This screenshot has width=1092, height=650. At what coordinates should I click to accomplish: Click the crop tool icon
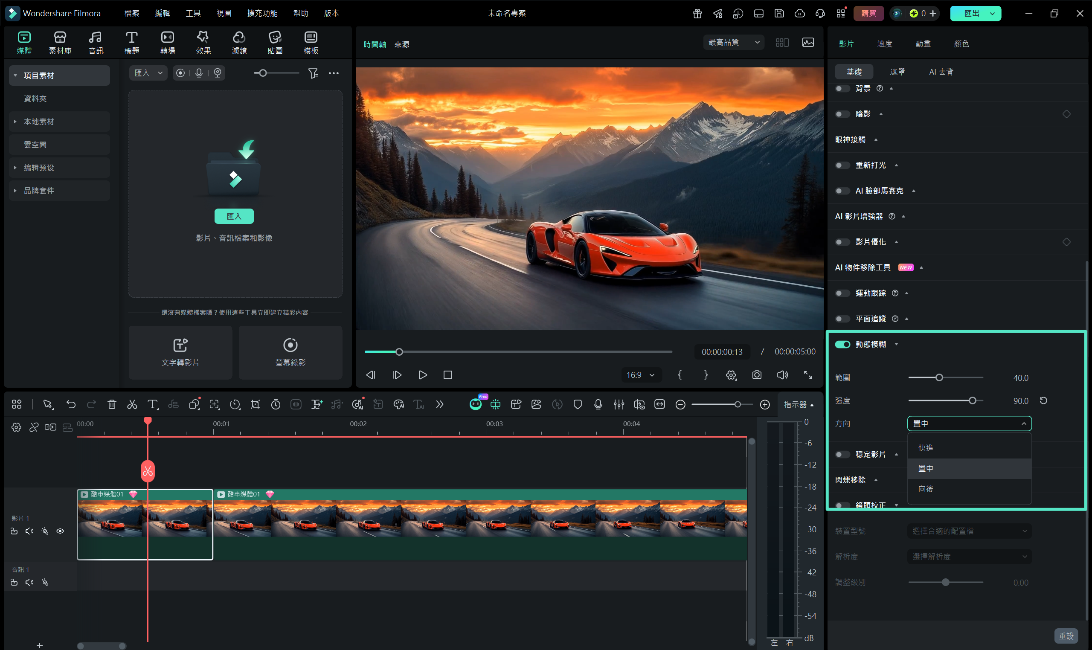(x=255, y=404)
